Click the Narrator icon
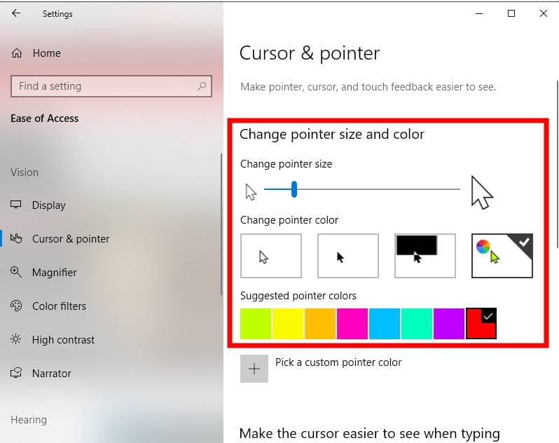The width and height of the screenshot is (559, 443). pos(16,373)
